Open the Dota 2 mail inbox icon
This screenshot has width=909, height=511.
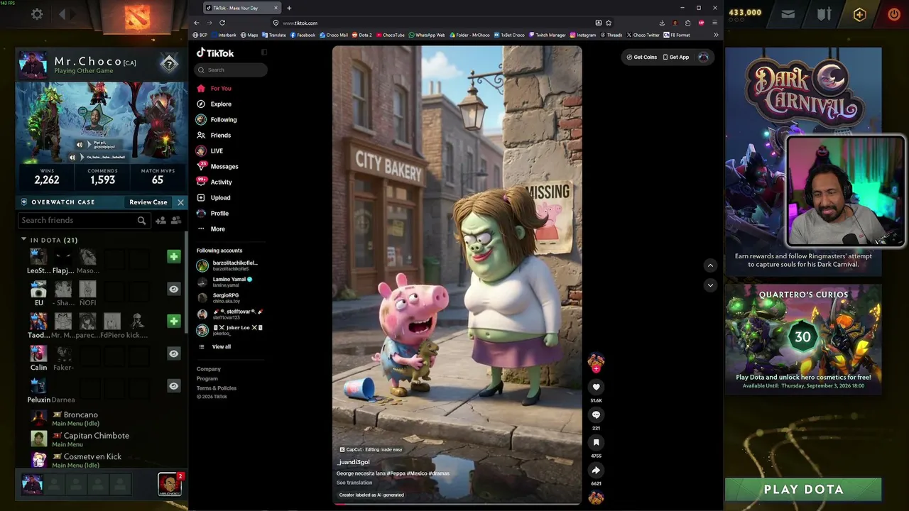788,14
